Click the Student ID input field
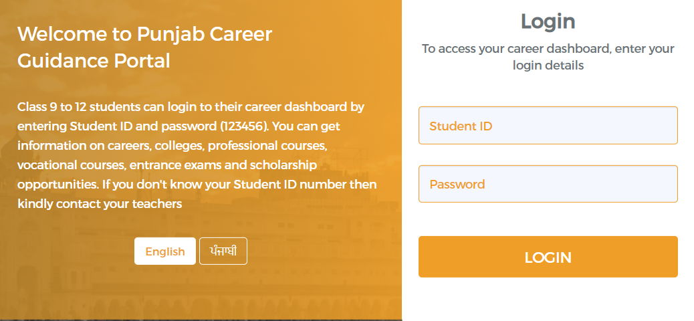 pyautogui.click(x=548, y=125)
